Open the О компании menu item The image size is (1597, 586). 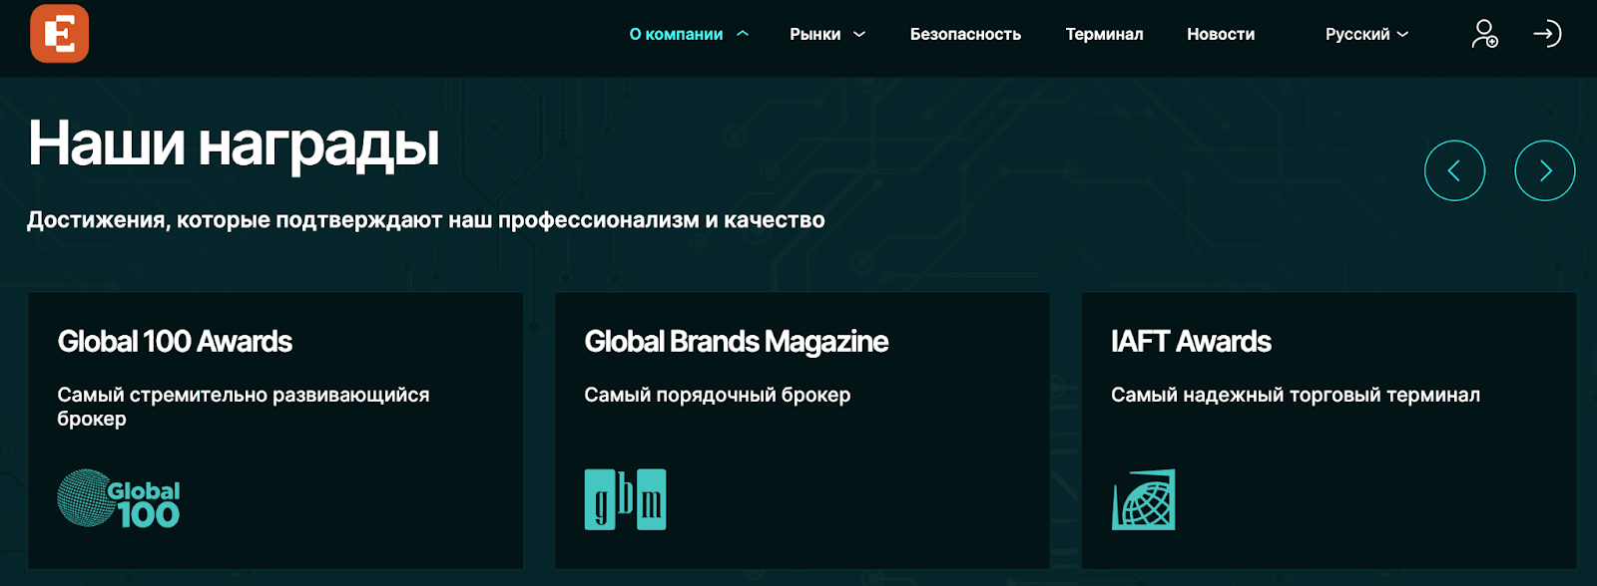coord(676,34)
